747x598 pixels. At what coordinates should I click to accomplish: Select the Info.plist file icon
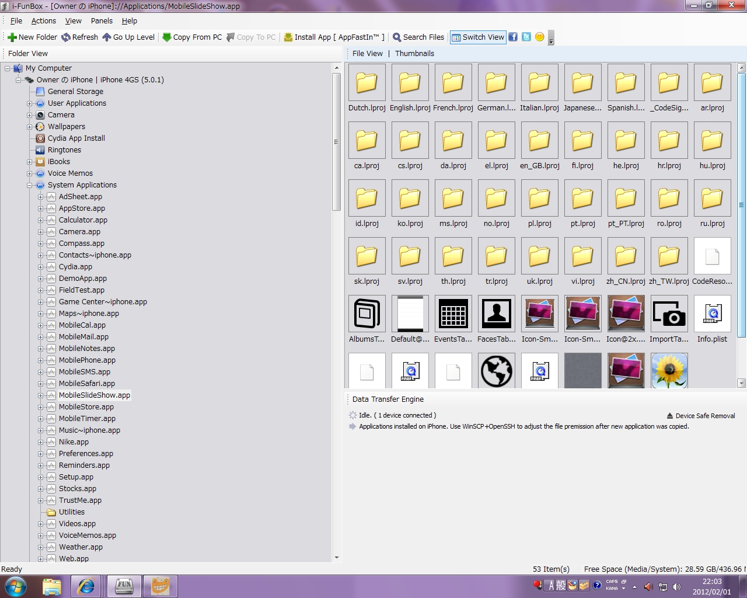712,314
